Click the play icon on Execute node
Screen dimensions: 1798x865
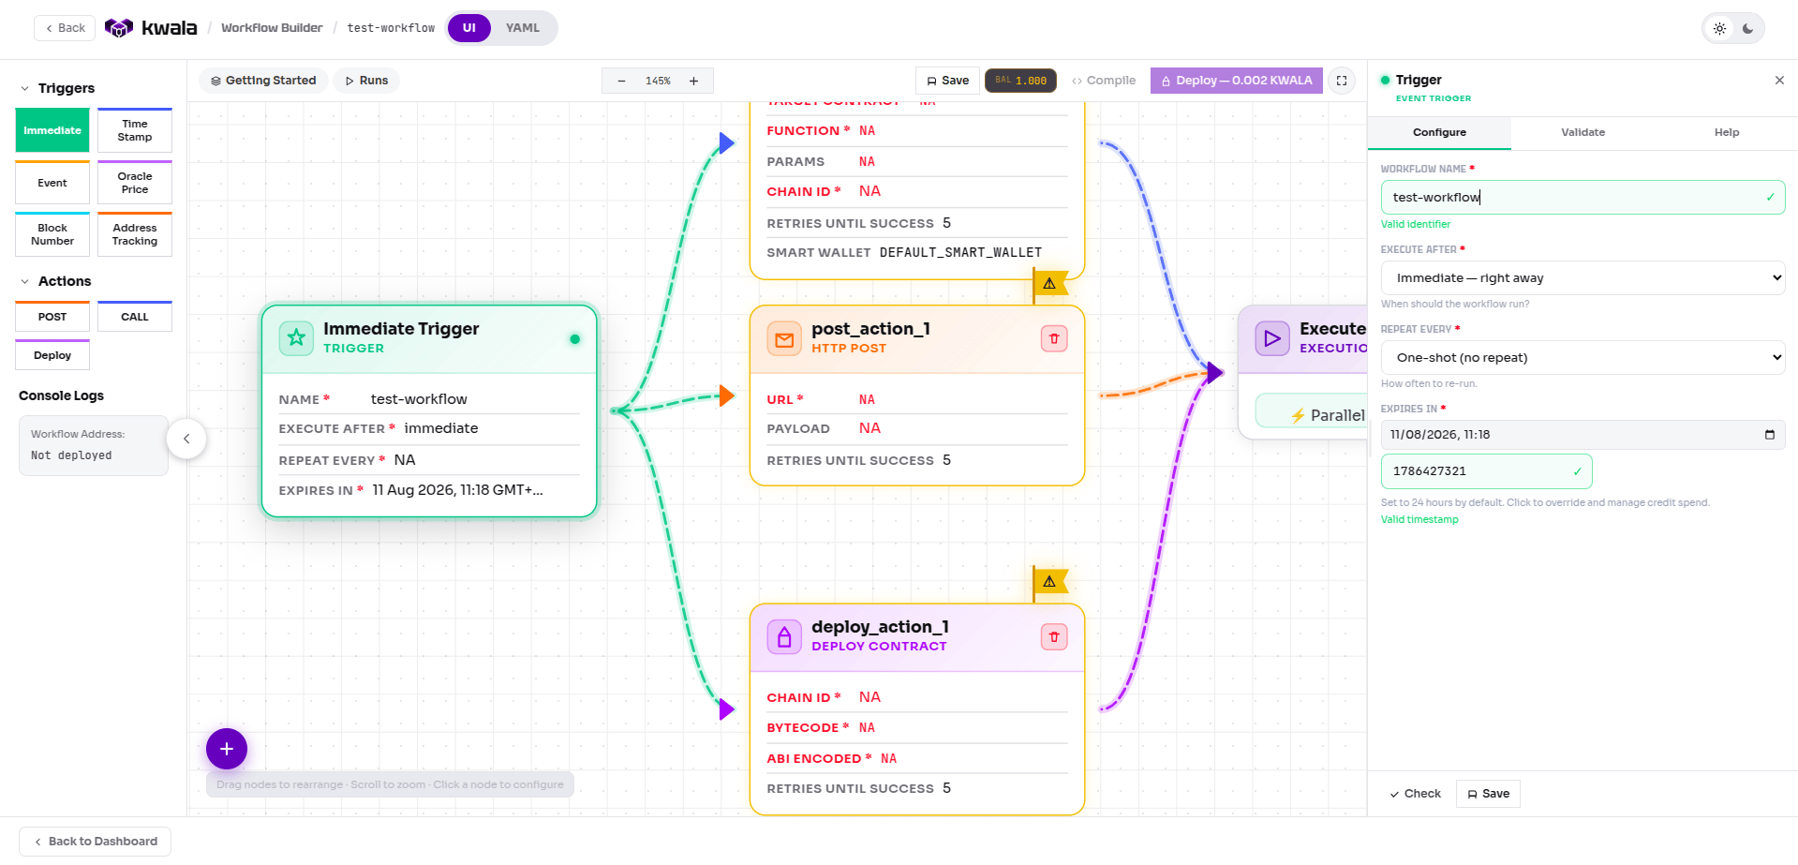coord(1272,338)
